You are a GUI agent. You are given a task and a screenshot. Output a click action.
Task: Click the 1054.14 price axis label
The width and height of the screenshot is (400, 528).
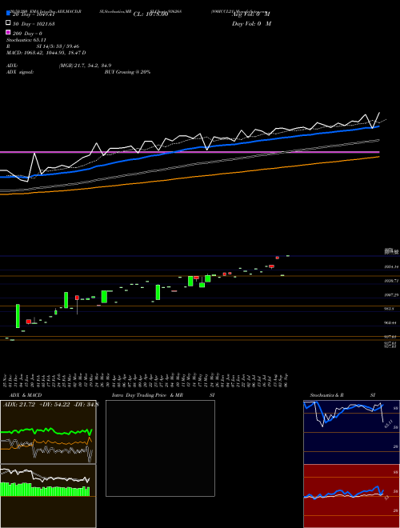391,266
